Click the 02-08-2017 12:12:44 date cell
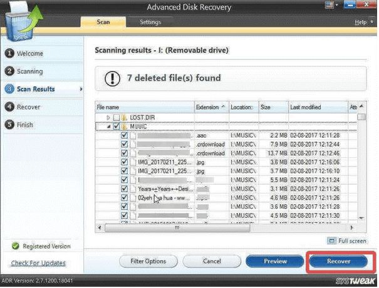This screenshot has width=379, height=288. tap(314, 145)
